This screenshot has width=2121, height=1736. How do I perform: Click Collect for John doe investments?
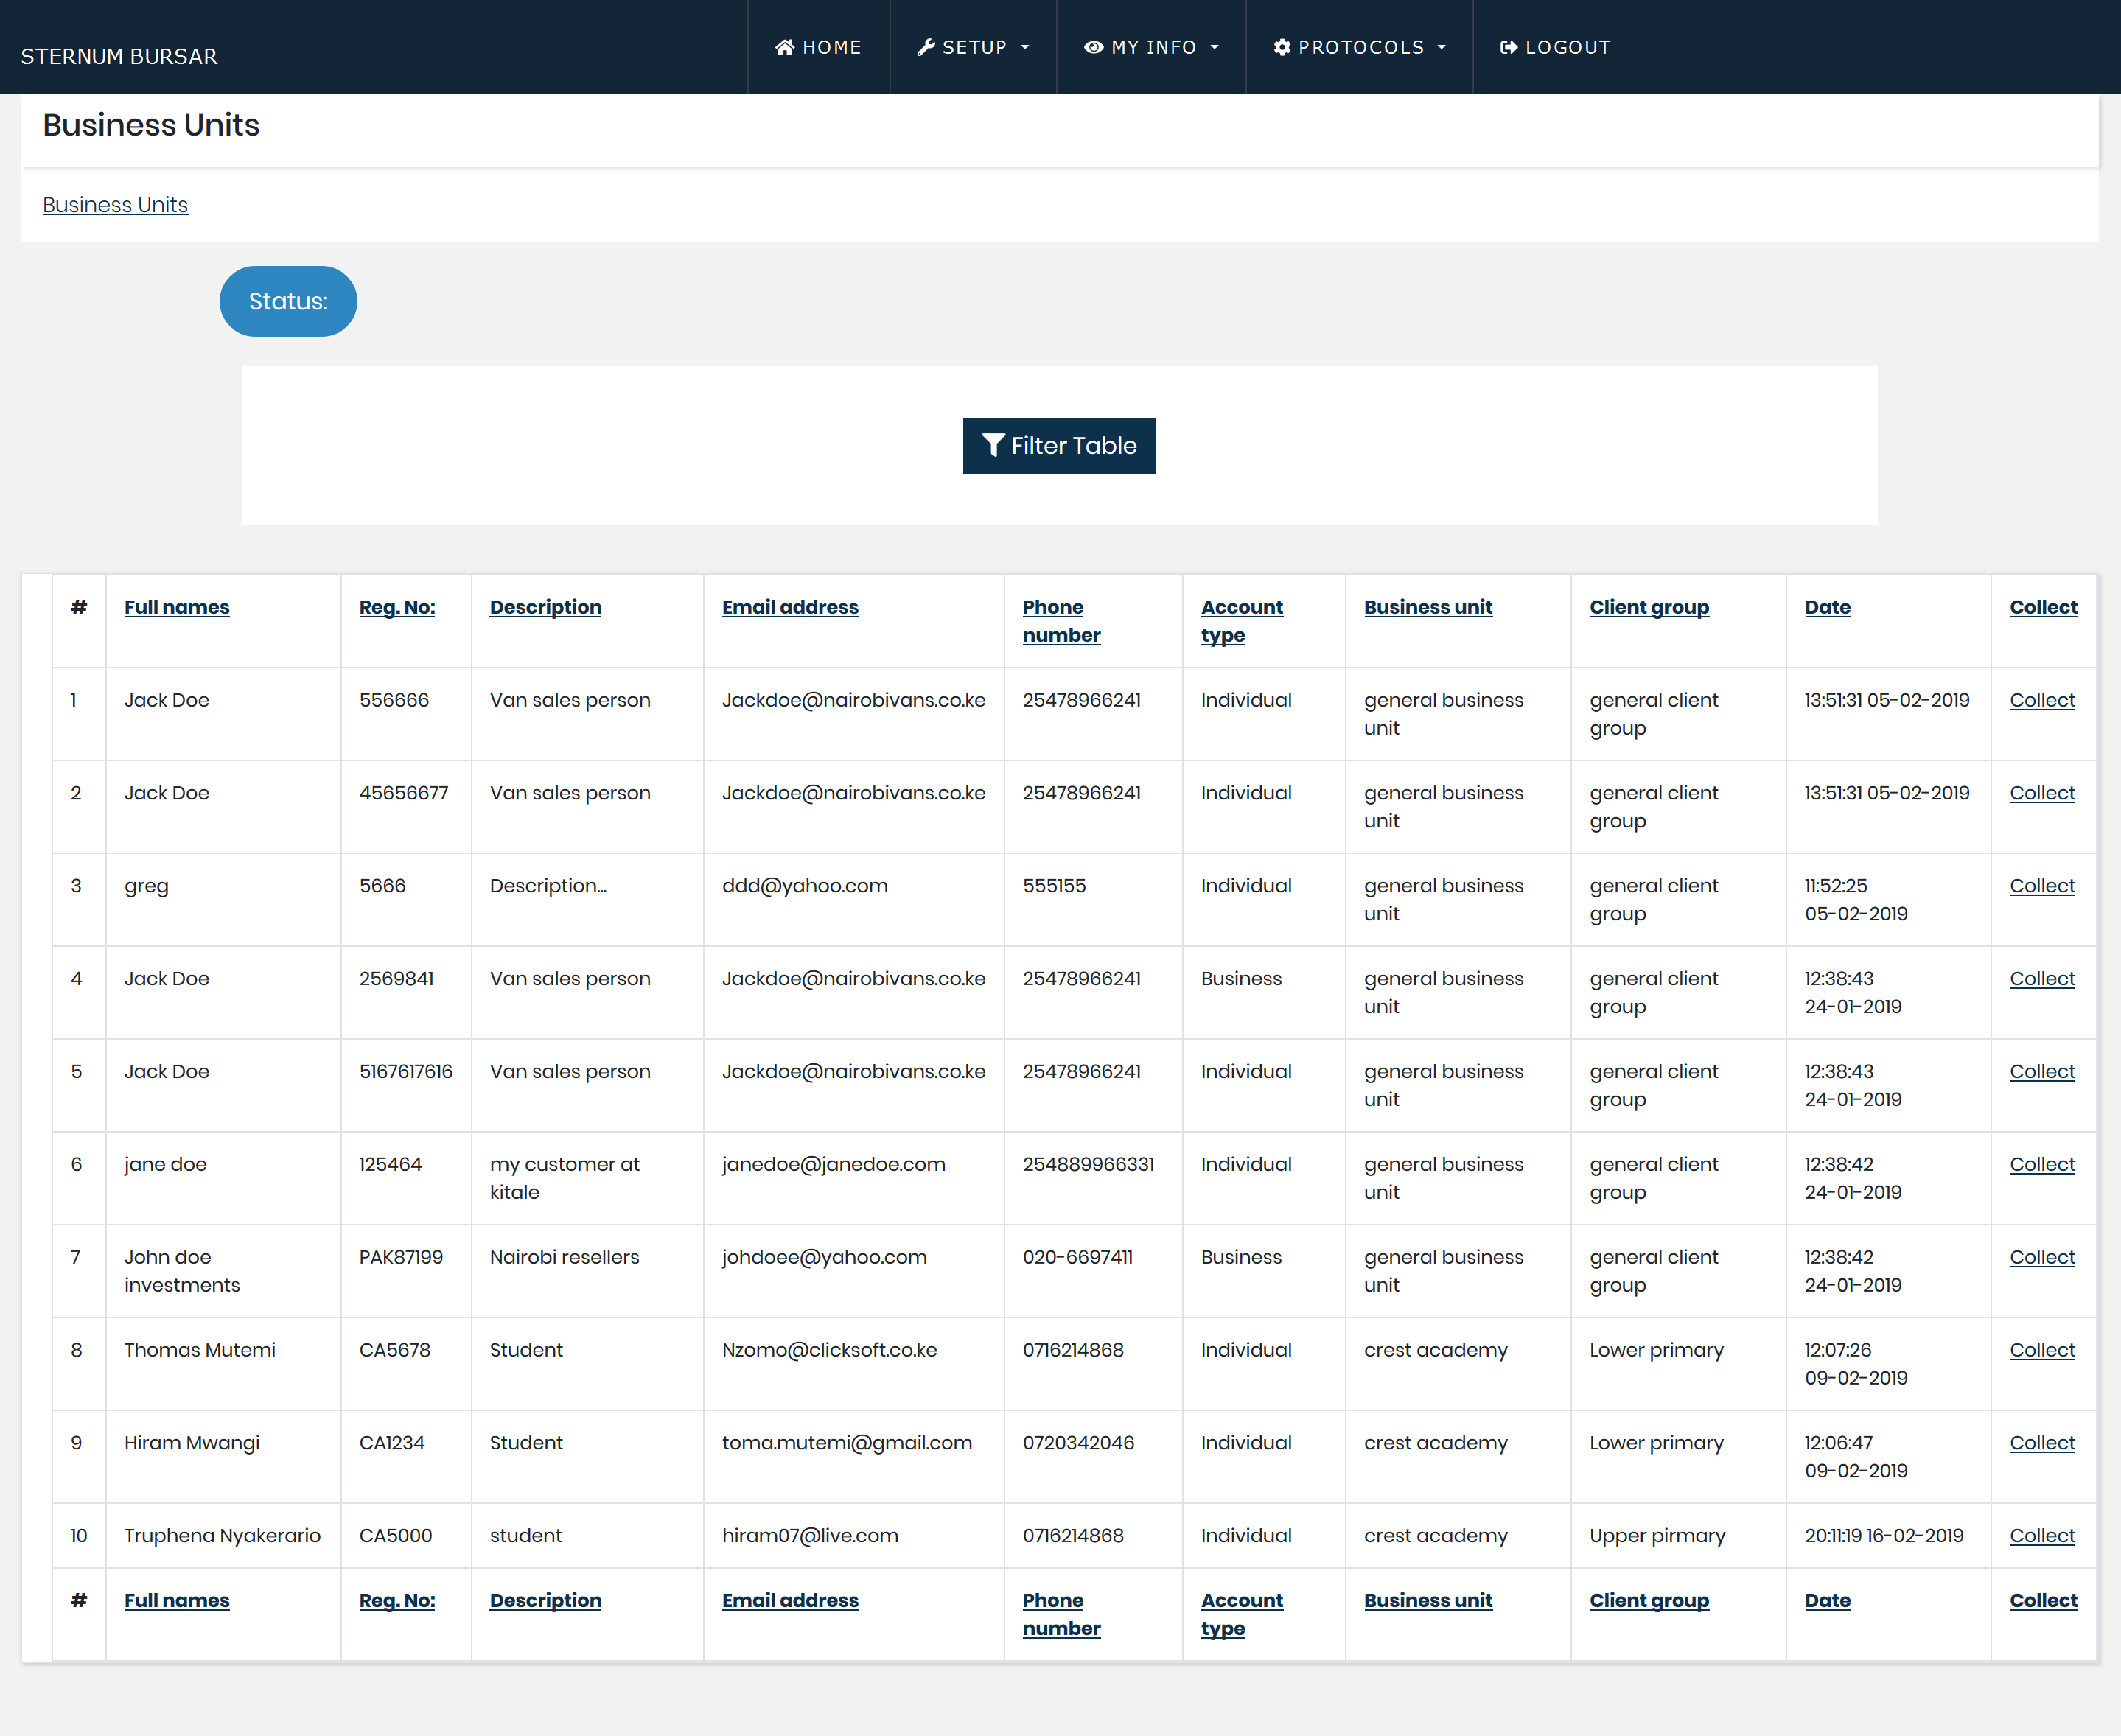point(2042,1257)
